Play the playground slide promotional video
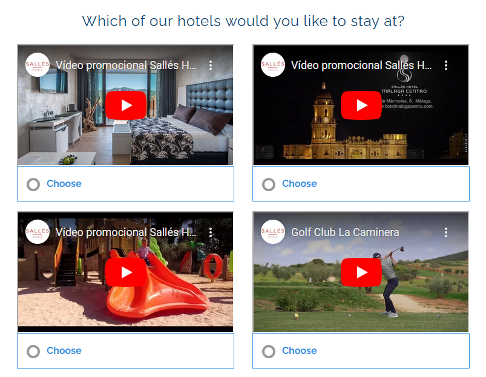This screenshot has width=486, height=377. 125,272
